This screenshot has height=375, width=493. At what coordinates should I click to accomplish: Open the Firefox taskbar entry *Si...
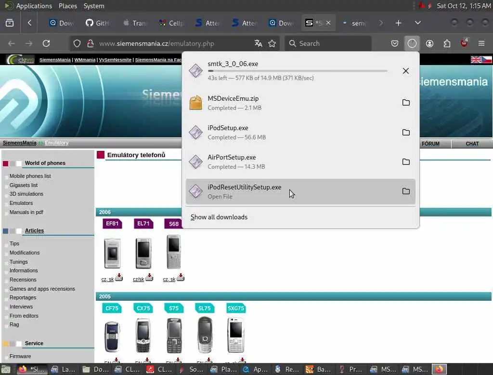(31, 369)
